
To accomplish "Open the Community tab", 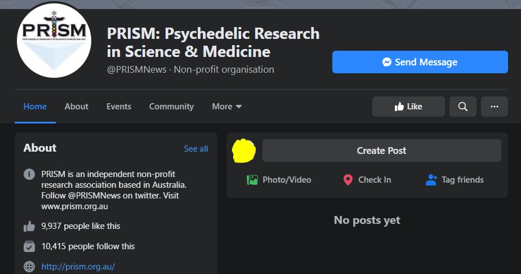I will (x=171, y=107).
